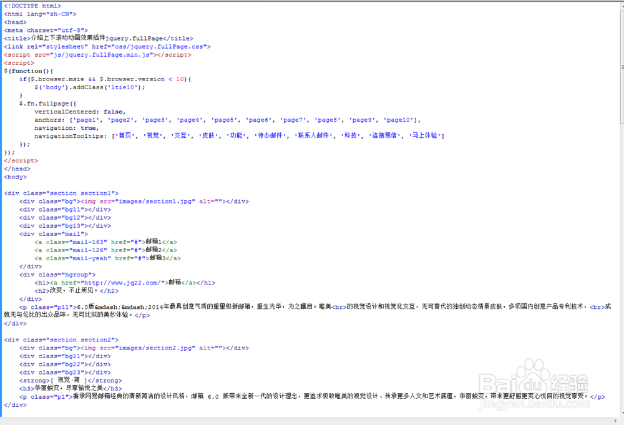Click the 'page10' anchor value
Viewport: 624px width, 425px height.
pyautogui.click(x=398, y=120)
